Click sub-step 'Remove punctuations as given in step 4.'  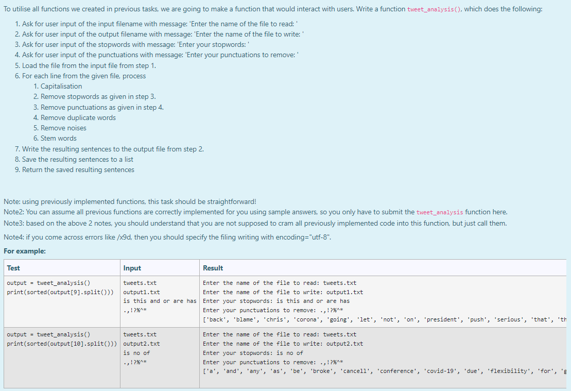pos(102,108)
